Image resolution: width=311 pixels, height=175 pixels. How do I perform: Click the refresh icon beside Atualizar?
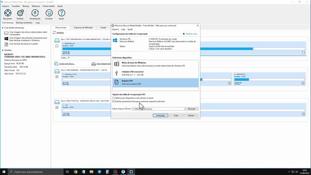point(54,33)
